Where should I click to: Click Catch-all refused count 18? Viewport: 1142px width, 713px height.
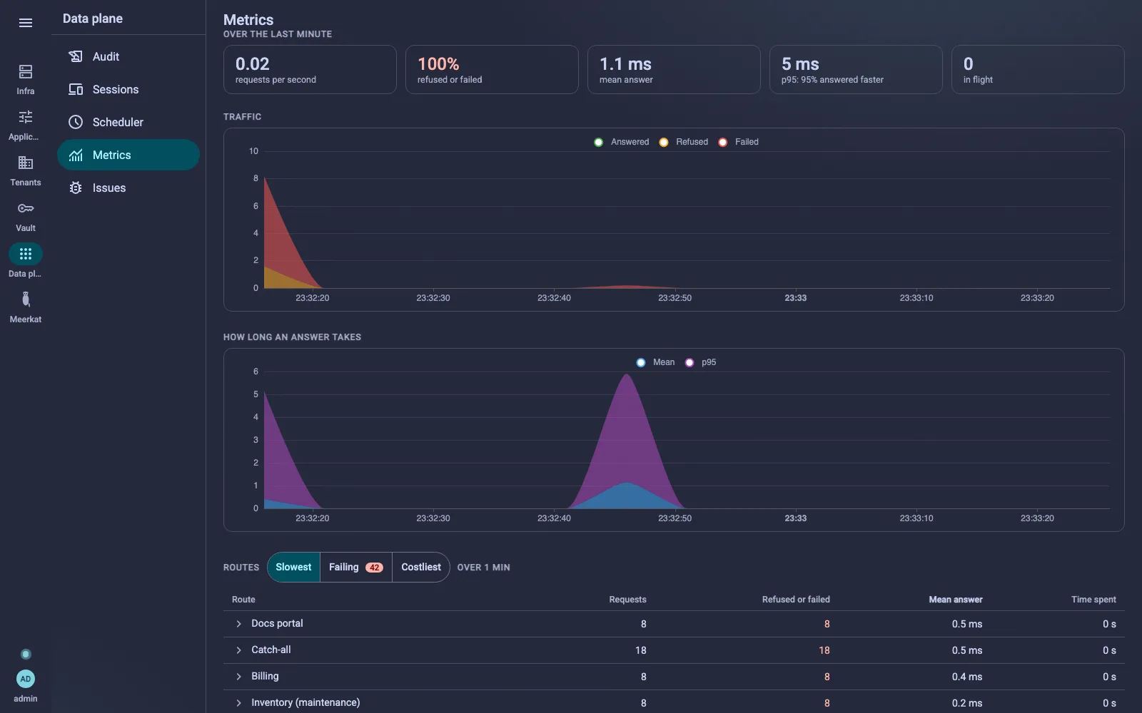[824, 650]
